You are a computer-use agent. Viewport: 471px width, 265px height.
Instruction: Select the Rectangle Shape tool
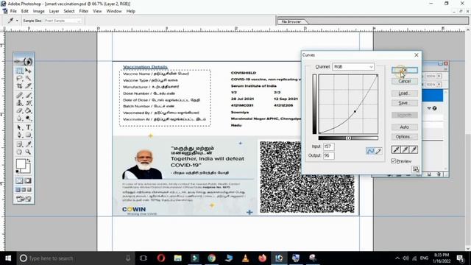pyautogui.click(x=28, y=135)
